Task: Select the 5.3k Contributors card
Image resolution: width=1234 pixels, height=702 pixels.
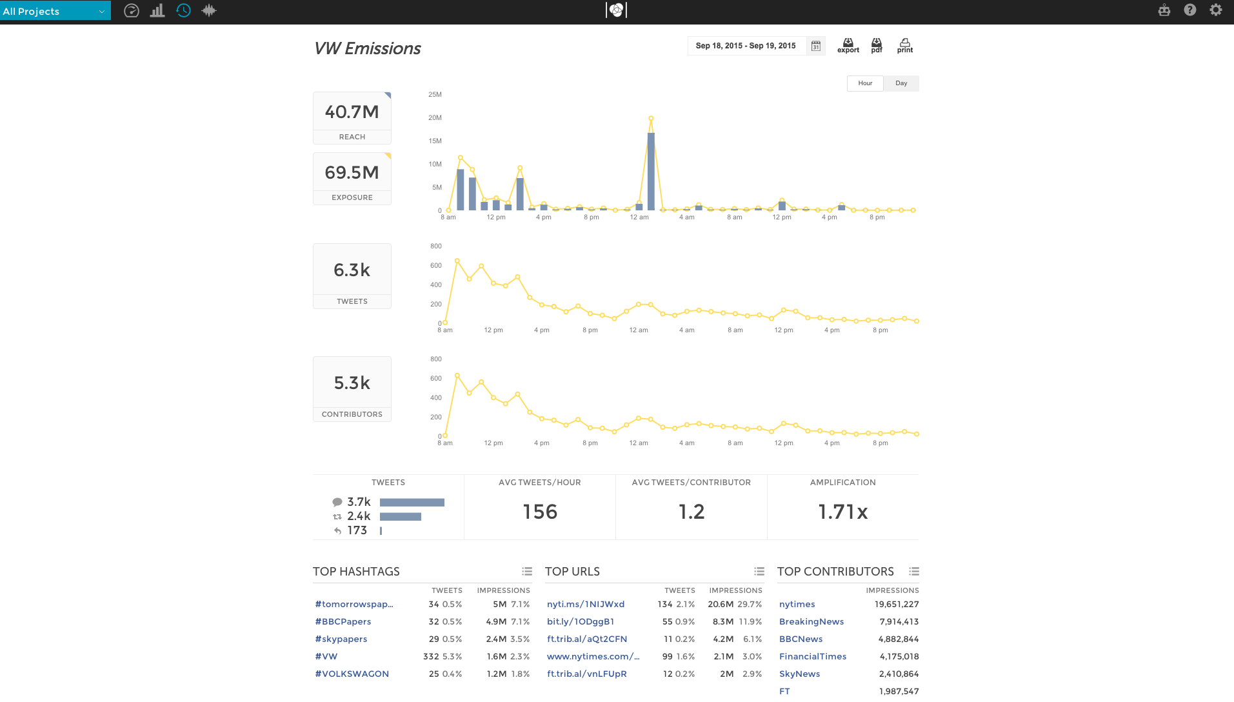Action: (x=352, y=389)
